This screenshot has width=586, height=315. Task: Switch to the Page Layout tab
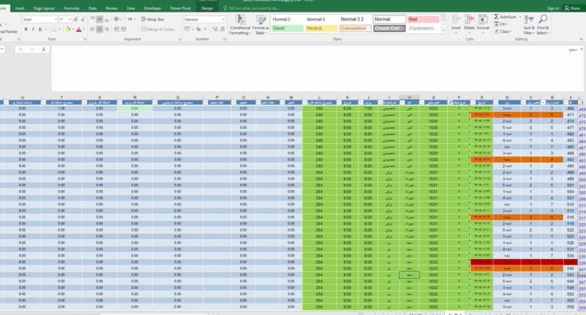coord(44,8)
